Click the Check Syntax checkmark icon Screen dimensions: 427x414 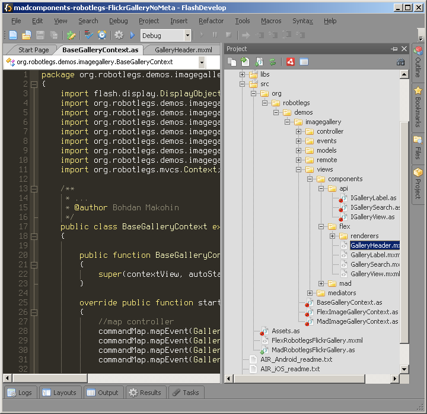pos(89,36)
